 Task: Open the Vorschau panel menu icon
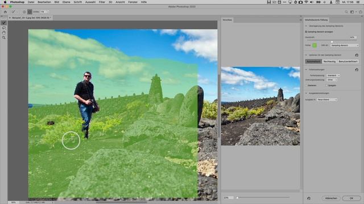point(301,20)
